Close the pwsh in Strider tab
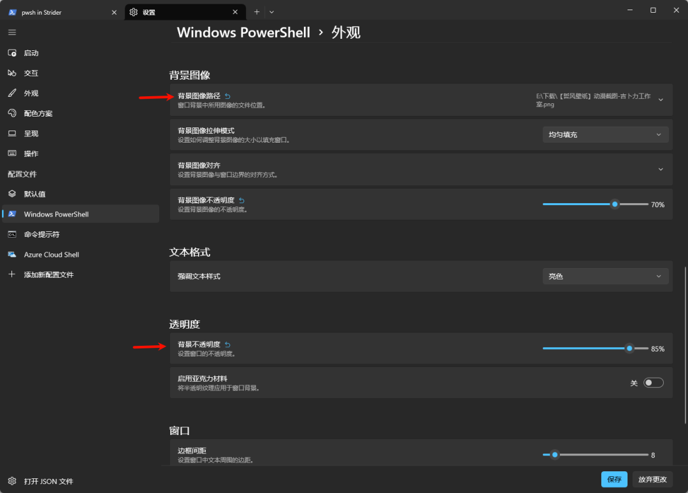The height and width of the screenshot is (493, 688). [114, 12]
